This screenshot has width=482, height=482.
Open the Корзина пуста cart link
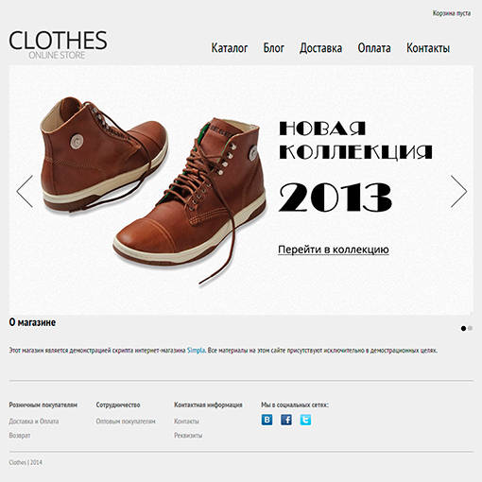(x=452, y=13)
